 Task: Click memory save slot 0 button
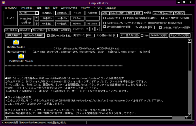coord(87,29)
